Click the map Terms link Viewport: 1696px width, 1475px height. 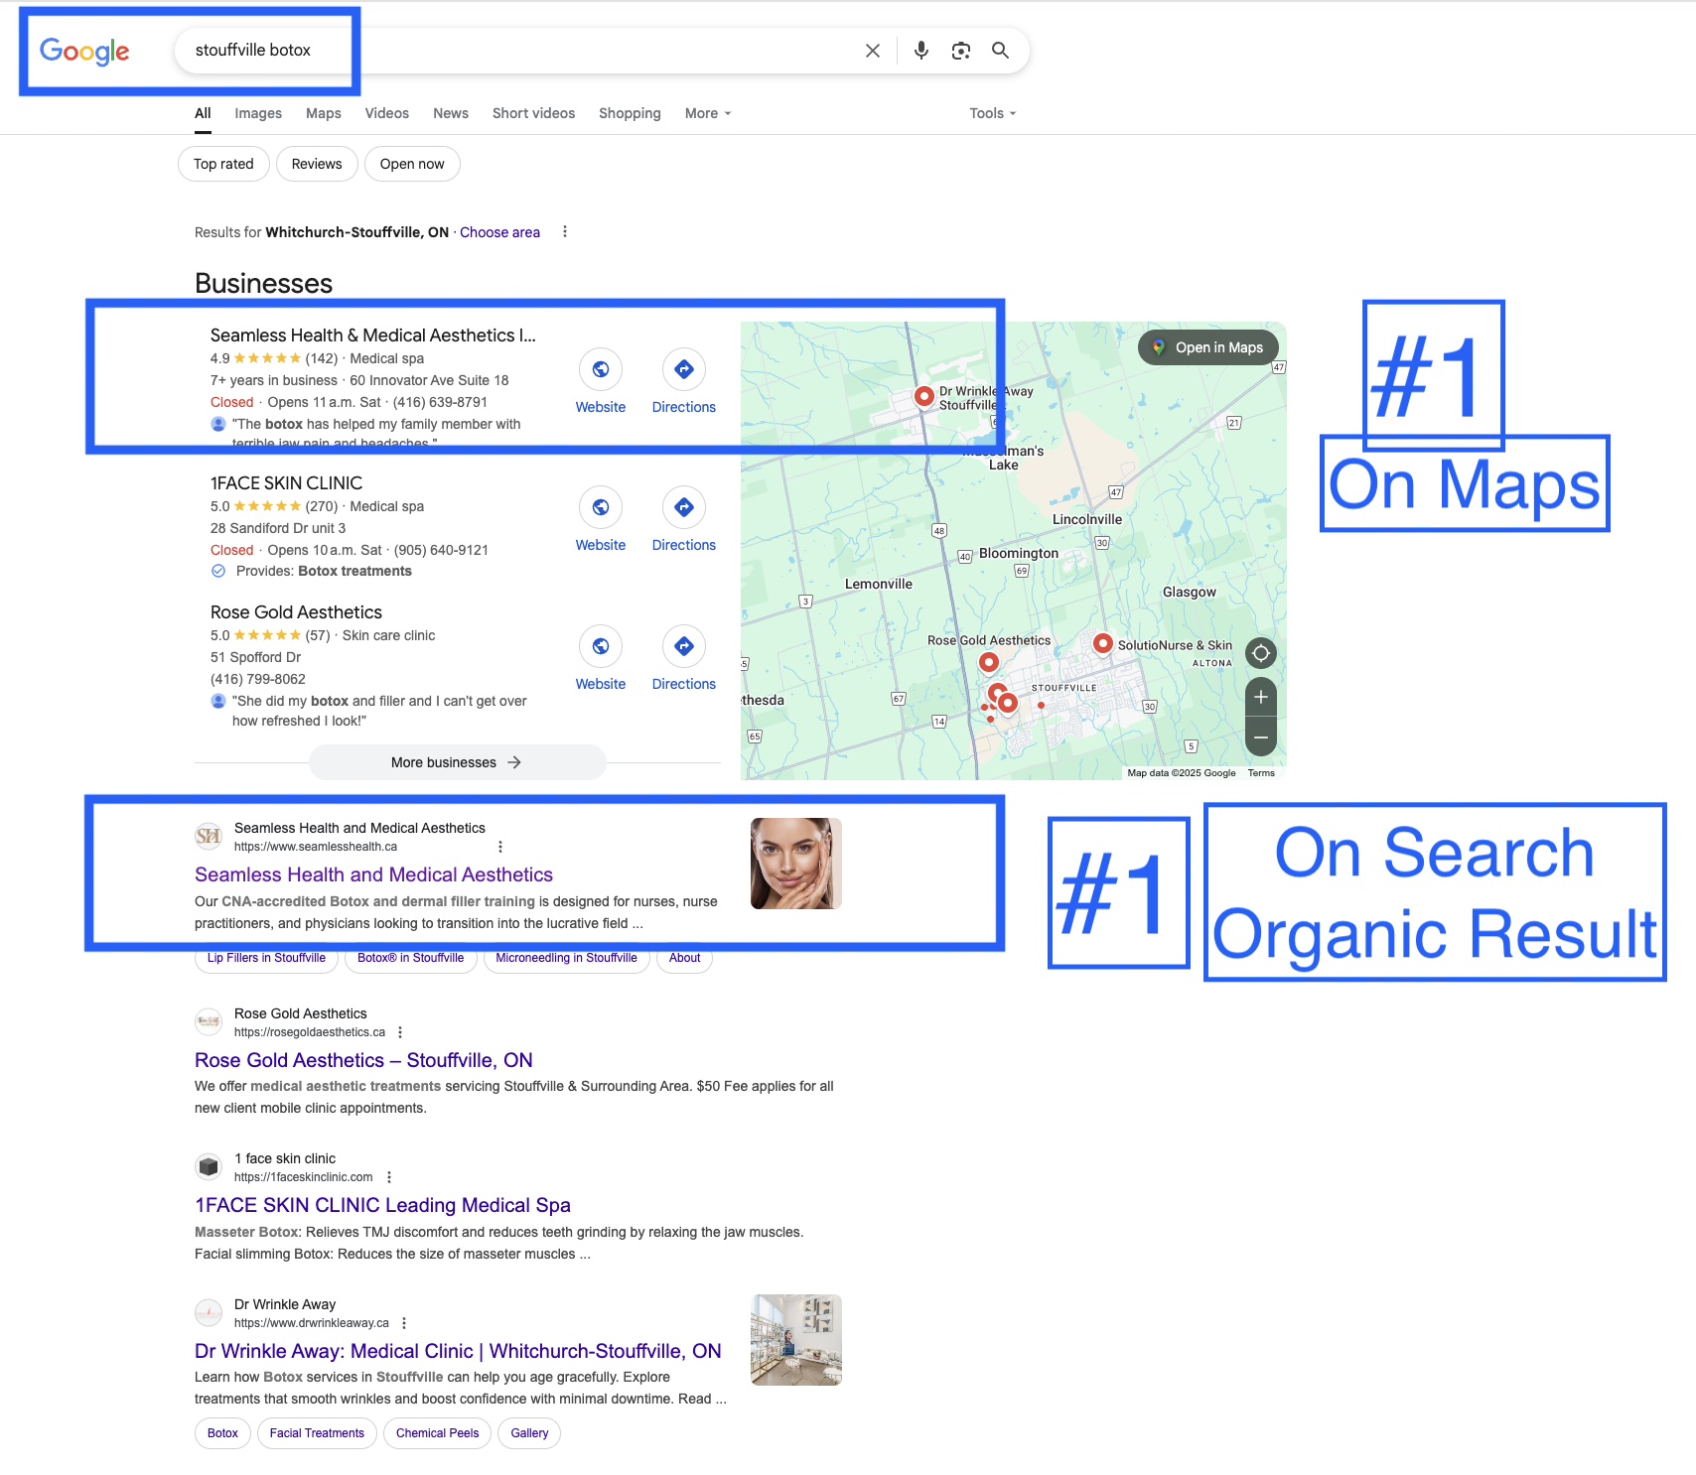pyautogui.click(x=1261, y=773)
